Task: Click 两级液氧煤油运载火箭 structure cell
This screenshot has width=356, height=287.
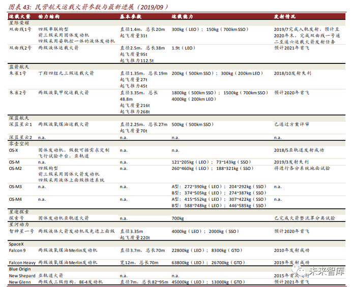Action: point(64,124)
